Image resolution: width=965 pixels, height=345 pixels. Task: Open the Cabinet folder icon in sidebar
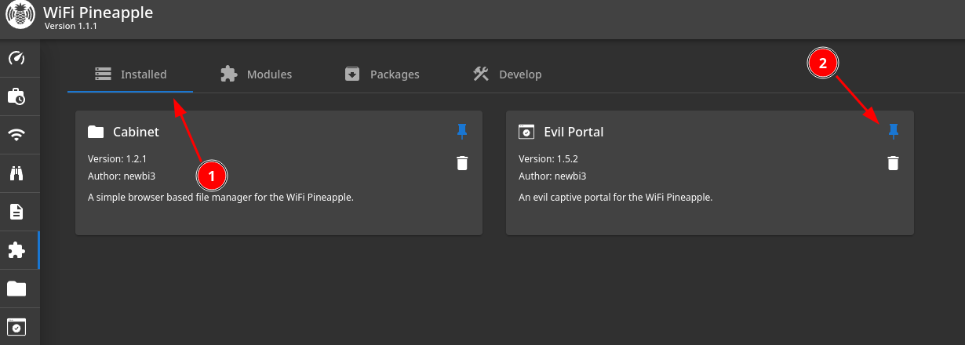(x=16, y=289)
